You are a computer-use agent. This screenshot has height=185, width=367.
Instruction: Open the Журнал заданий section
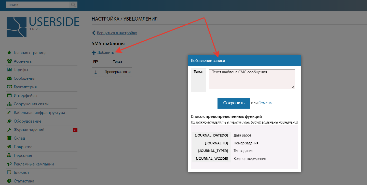tap(29, 130)
